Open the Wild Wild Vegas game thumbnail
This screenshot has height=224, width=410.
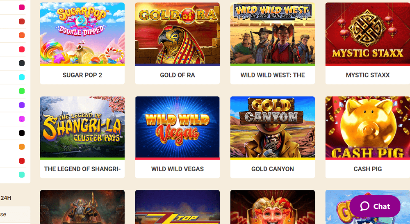tap(177, 127)
